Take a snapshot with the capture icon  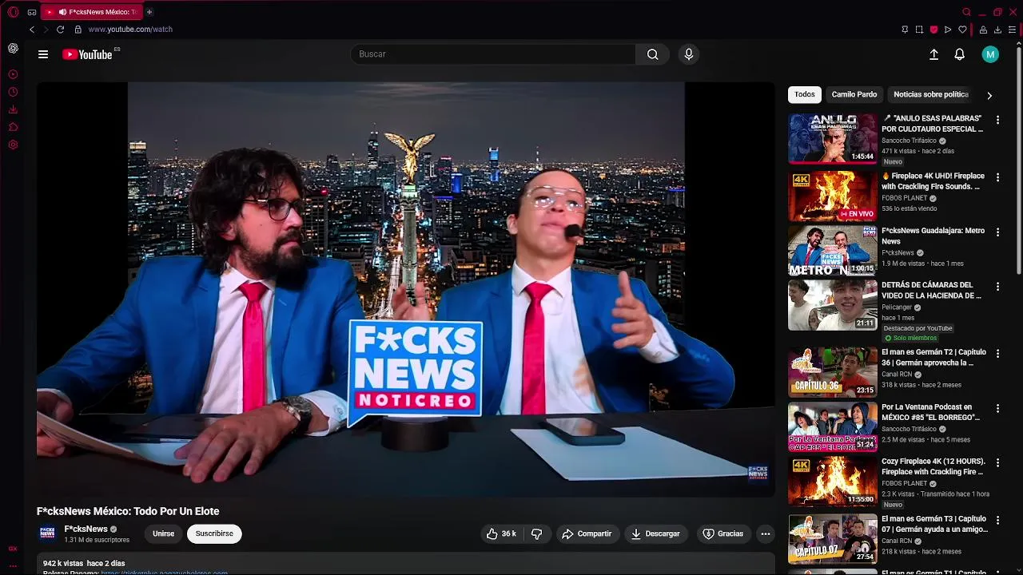[x=919, y=30]
